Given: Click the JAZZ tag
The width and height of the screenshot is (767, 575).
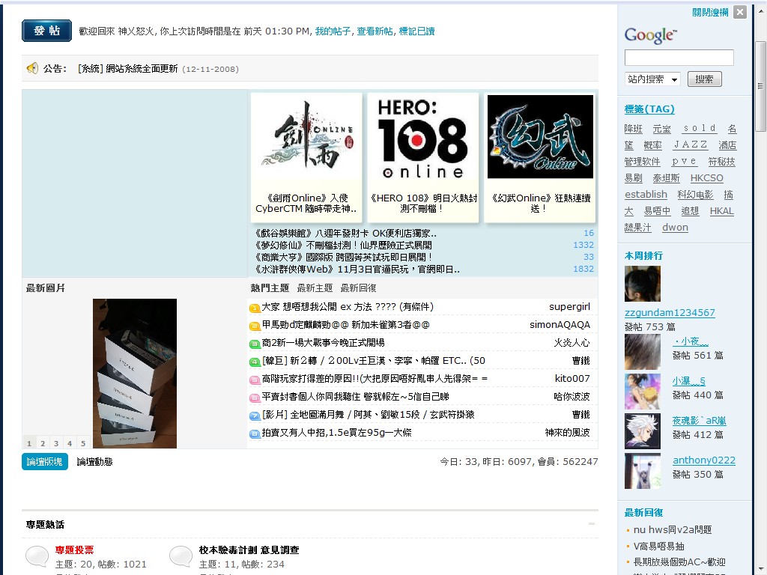Looking at the screenshot, I should point(690,144).
